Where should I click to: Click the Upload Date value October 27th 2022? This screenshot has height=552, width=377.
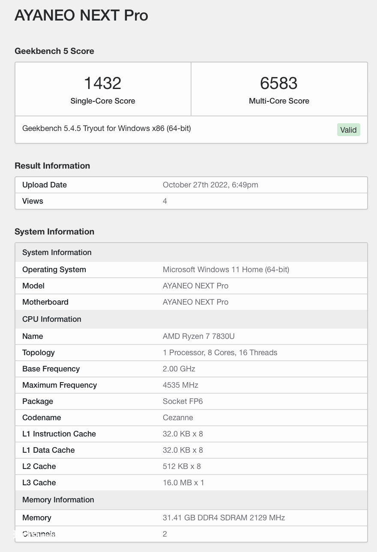pyautogui.click(x=210, y=185)
